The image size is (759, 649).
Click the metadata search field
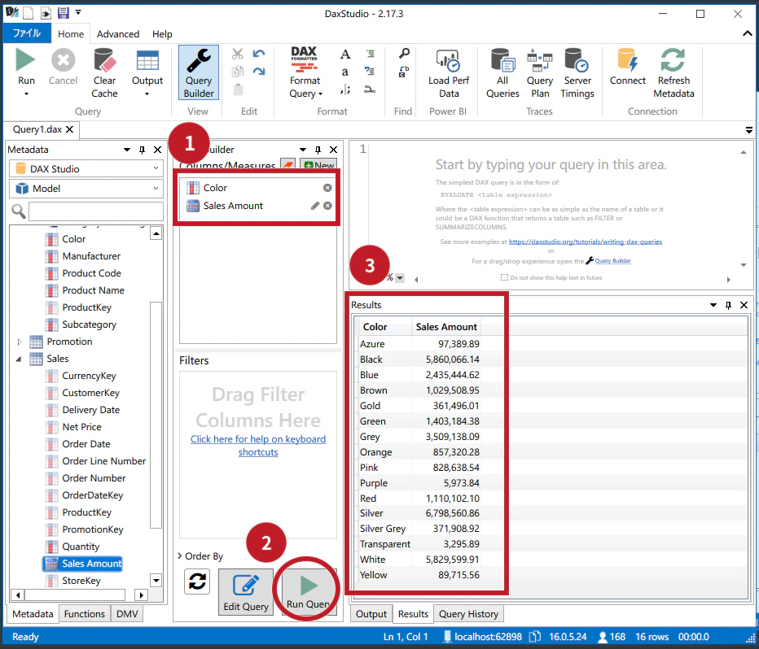[96, 211]
